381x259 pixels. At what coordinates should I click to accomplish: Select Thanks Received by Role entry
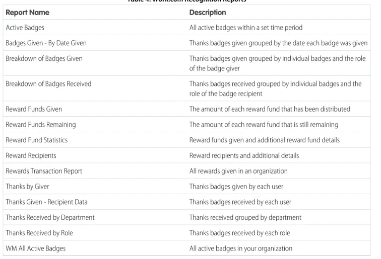[39, 233]
